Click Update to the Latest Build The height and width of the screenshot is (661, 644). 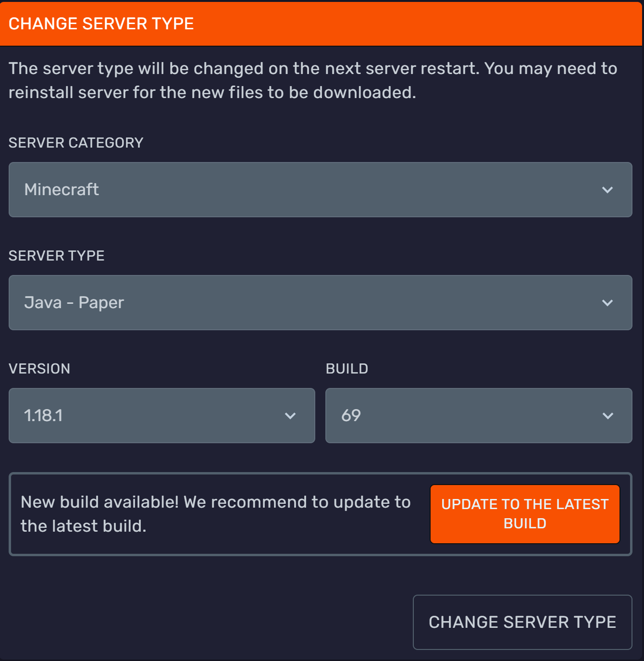pyautogui.click(x=525, y=513)
